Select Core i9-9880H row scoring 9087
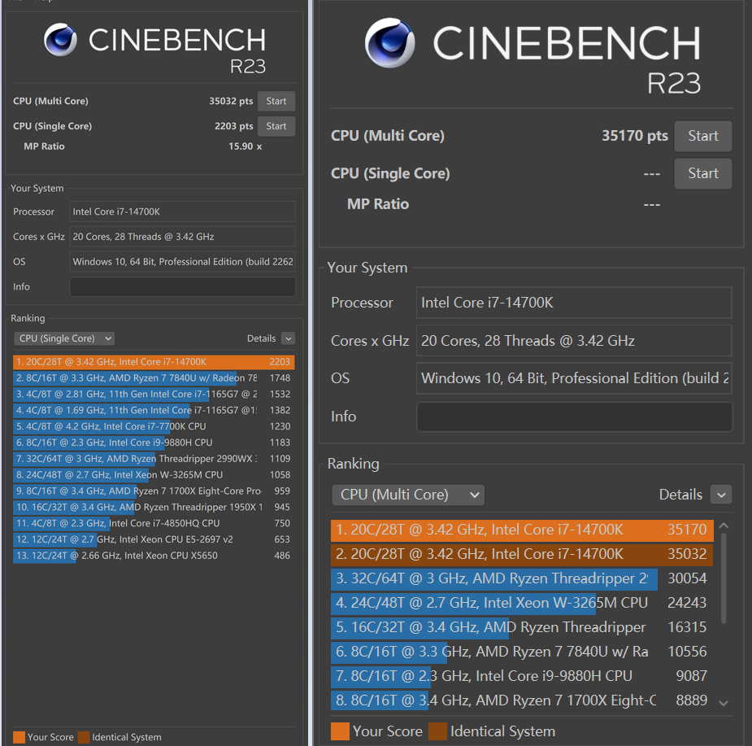The image size is (752, 746). click(x=522, y=676)
